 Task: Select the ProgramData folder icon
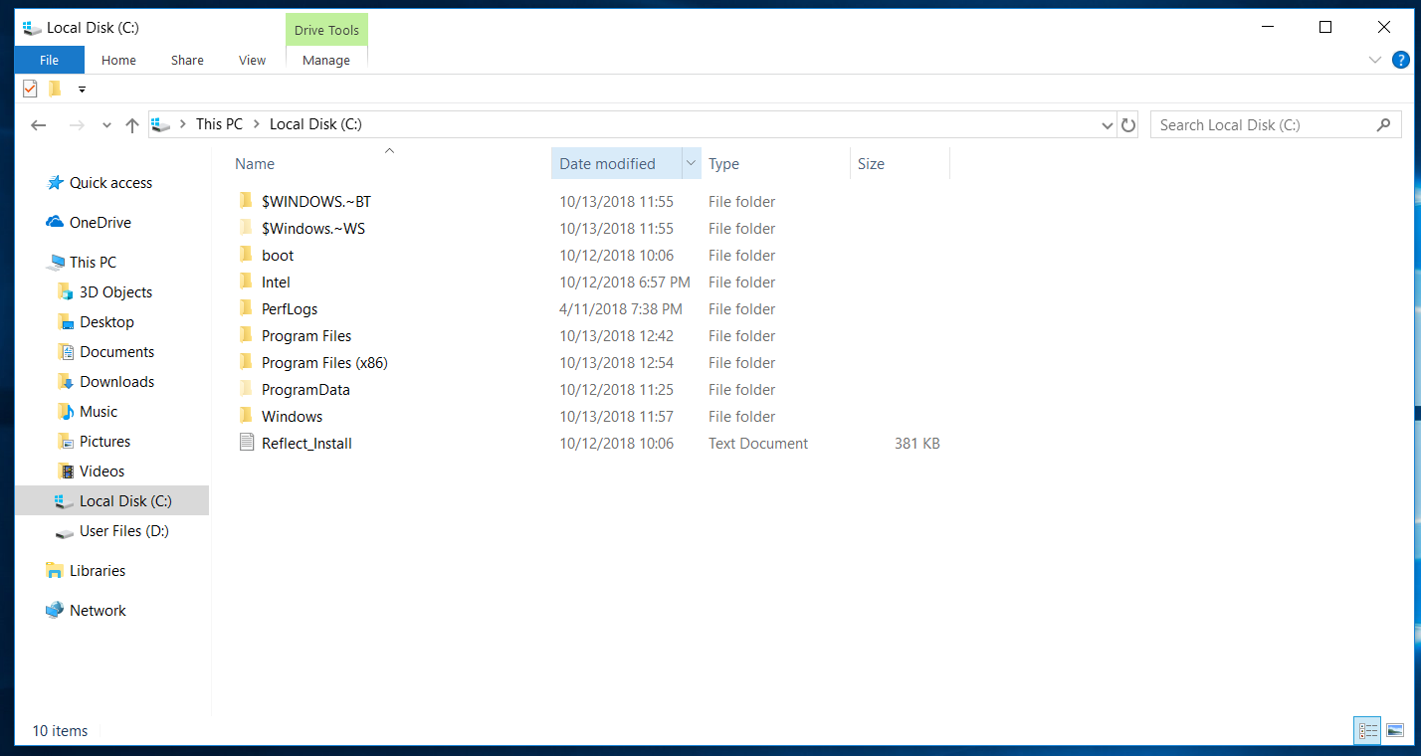(246, 389)
